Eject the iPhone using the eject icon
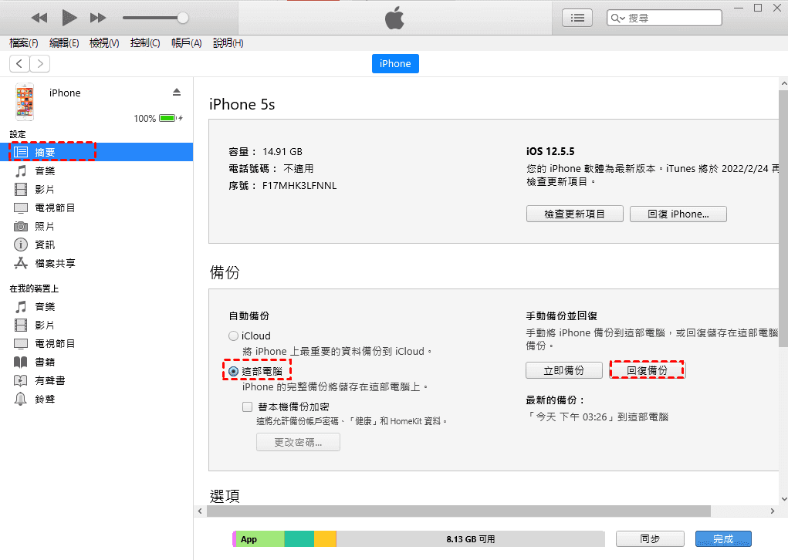 177,93
